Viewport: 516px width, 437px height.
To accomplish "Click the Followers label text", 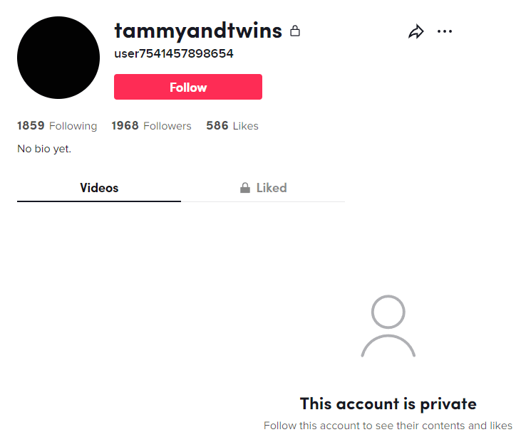I will (x=167, y=126).
